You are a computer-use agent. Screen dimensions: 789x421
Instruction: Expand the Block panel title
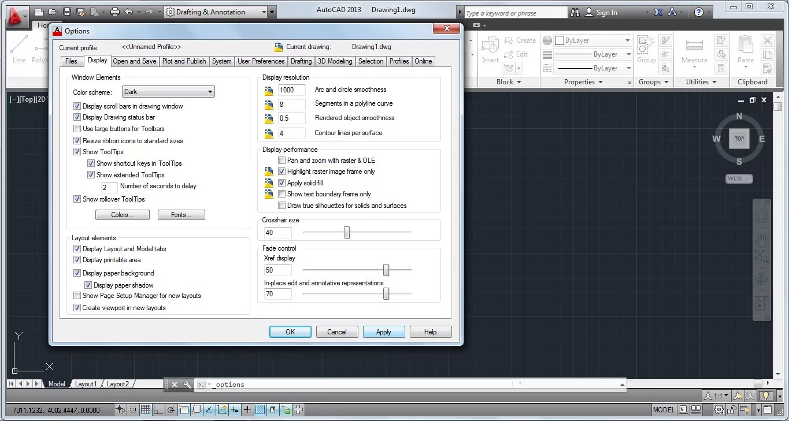[509, 82]
